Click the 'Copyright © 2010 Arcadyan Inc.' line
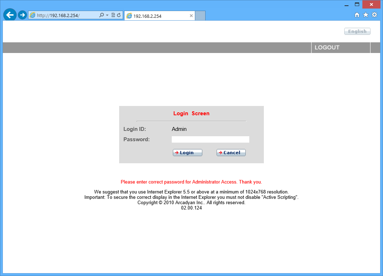Viewport: 383px width, 276px height. point(191,202)
